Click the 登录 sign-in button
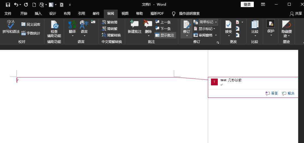The height and width of the screenshot is (143, 304). point(247,5)
